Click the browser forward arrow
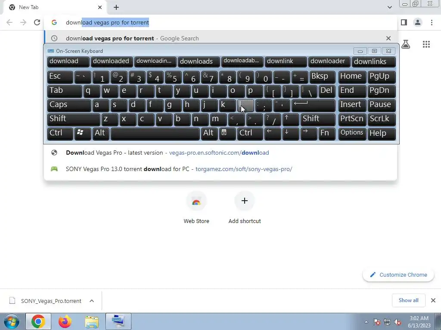The width and height of the screenshot is (441, 330). pyautogui.click(x=23, y=22)
